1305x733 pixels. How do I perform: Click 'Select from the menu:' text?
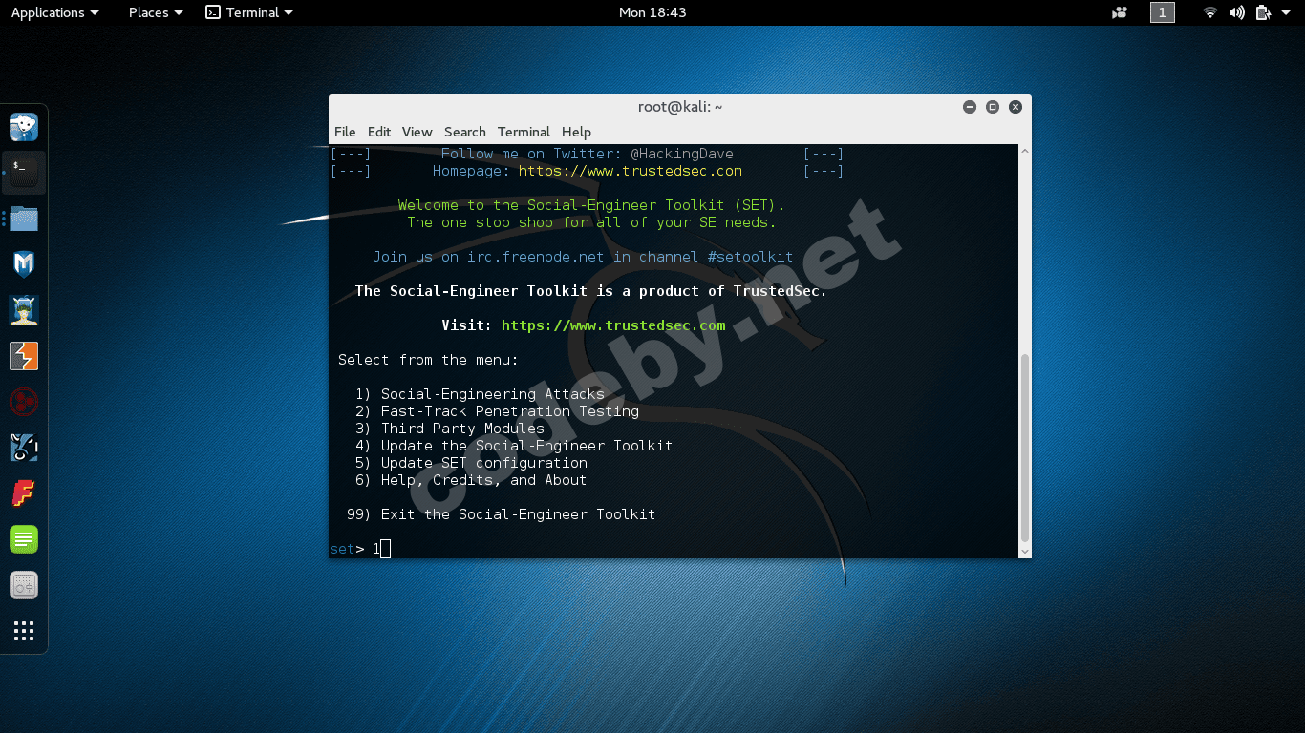[428, 360]
